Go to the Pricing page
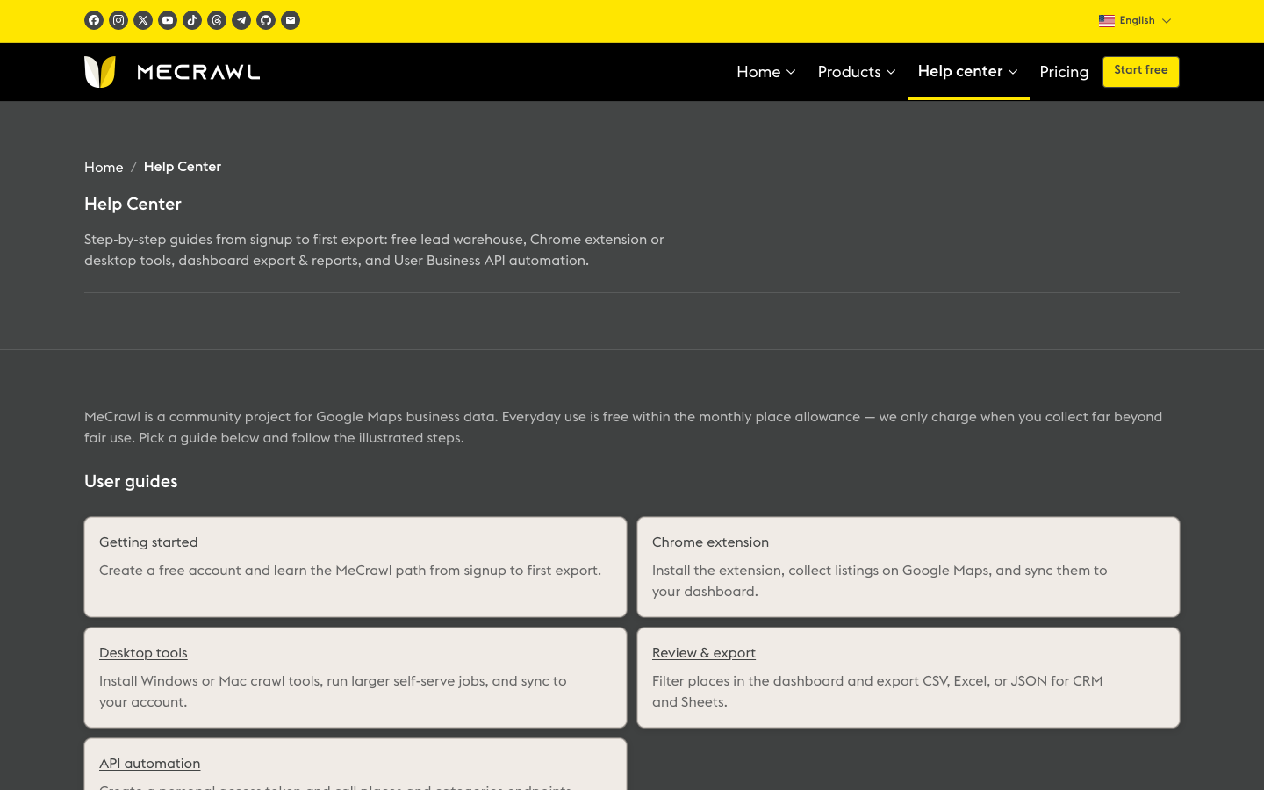Viewport: 1264px width, 790px height. pos(1064,72)
